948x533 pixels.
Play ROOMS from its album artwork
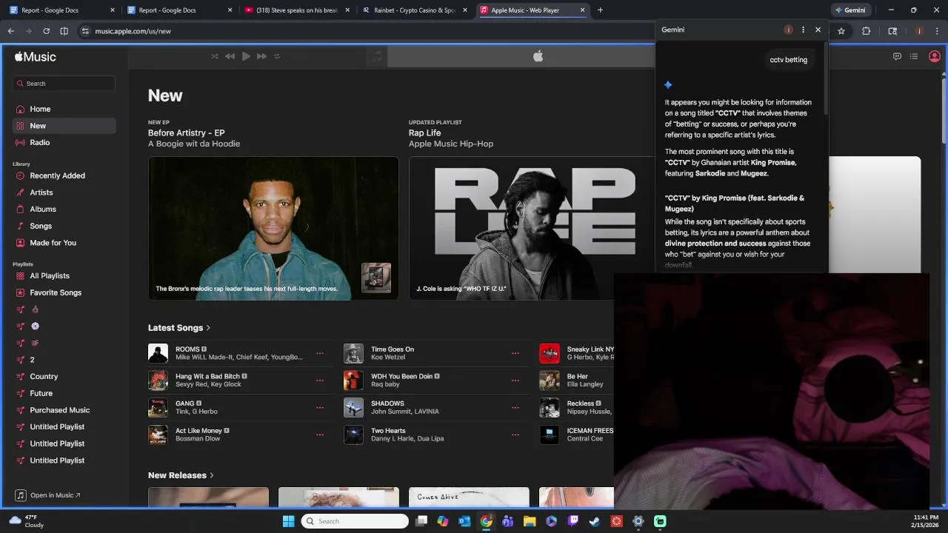click(158, 353)
